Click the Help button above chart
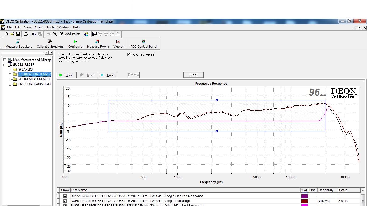Image resolution: width=367 pixels, height=206 pixels. pyautogui.click(x=193, y=75)
